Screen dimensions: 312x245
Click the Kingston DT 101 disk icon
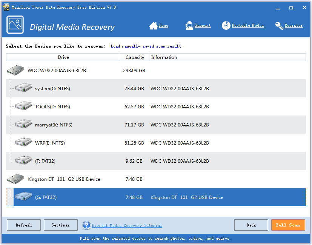point(15,179)
